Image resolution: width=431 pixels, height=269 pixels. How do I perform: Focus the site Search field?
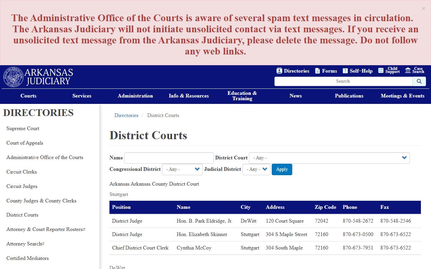tap(343, 81)
